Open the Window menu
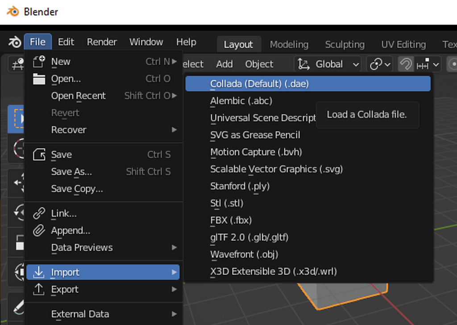This screenshot has width=457, height=325. [146, 42]
